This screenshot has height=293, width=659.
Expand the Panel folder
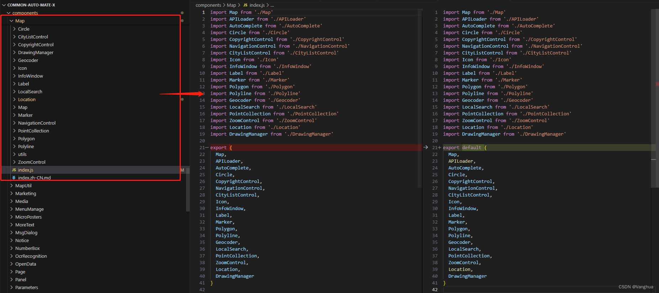tap(21, 279)
